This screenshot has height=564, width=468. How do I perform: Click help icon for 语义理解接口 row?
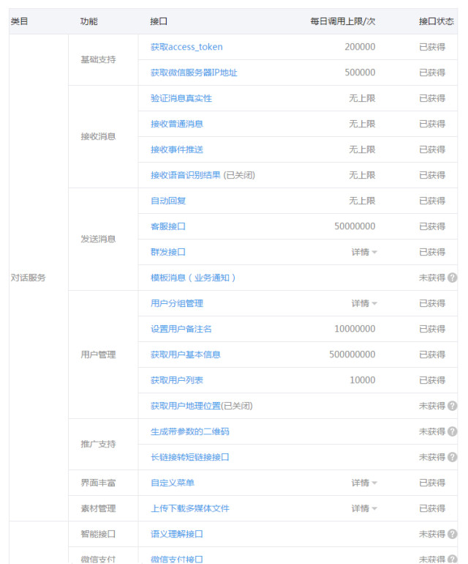pos(453,534)
